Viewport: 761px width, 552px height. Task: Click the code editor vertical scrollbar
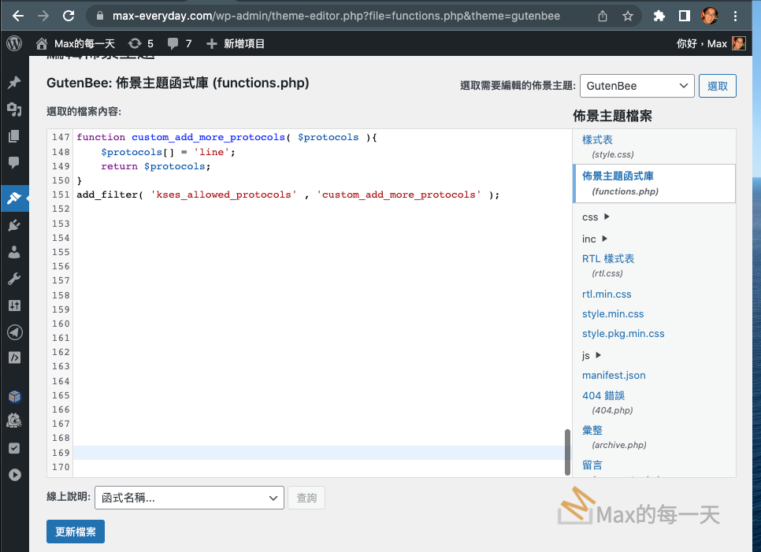[567, 452]
